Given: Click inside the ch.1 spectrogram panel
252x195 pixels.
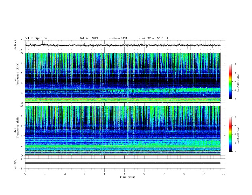Looking at the screenshot, I should 122,78.
